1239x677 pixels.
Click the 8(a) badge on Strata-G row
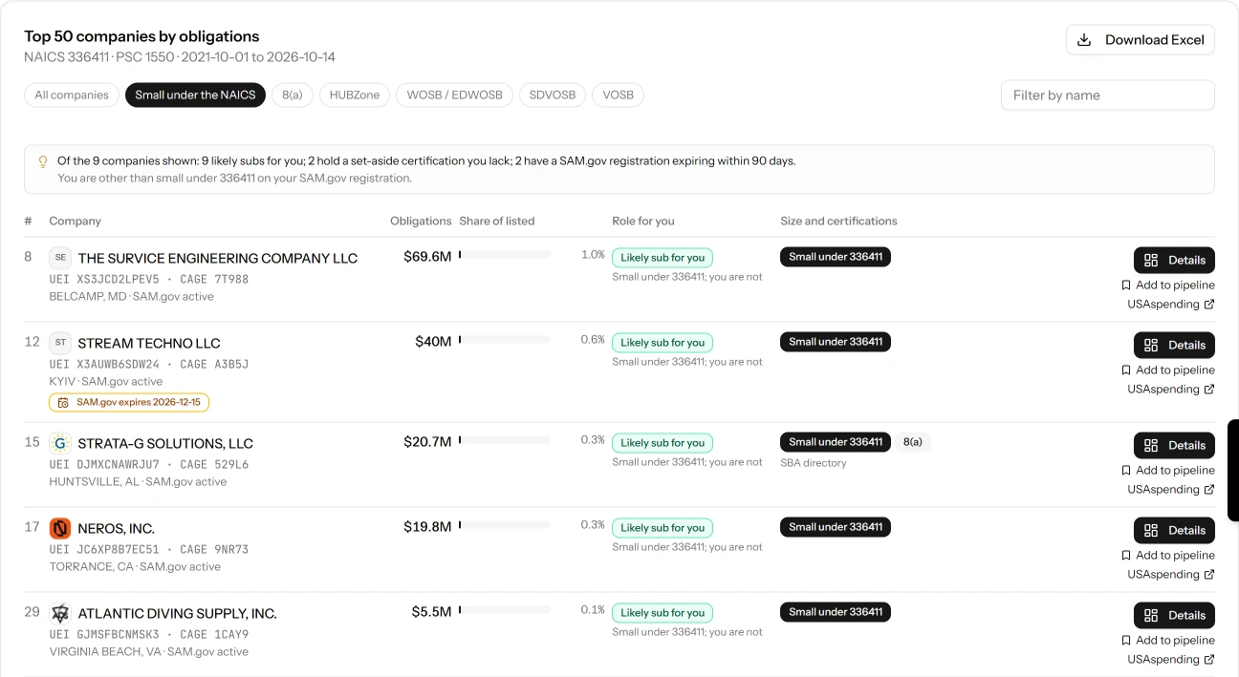pos(912,442)
